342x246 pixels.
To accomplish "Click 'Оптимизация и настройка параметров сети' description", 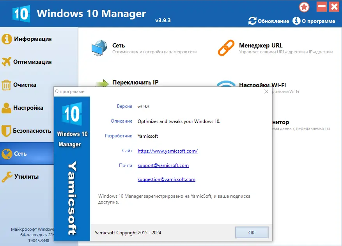I will [x=154, y=52].
